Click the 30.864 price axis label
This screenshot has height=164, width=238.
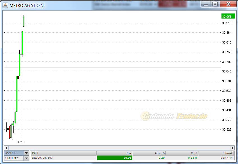point(227,33)
